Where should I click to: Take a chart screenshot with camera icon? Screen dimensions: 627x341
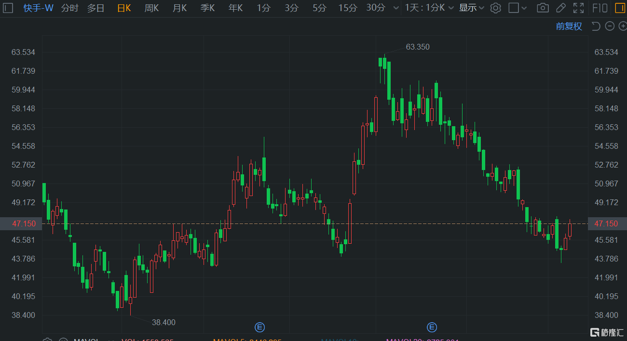(543, 8)
